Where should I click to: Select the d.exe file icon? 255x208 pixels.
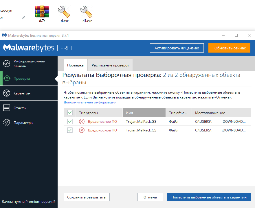[x=64, y=12]
